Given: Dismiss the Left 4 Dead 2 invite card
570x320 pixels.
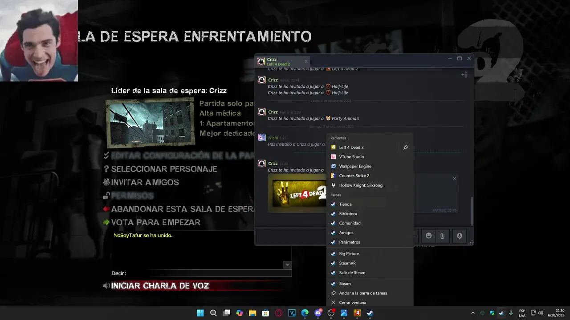Looking at the screenshot, I should 454,178.
